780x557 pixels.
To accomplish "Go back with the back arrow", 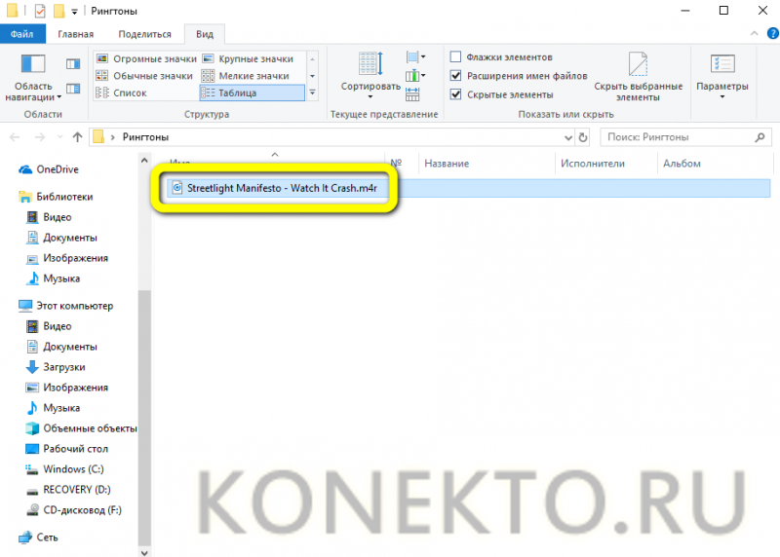I will point(15,137).
